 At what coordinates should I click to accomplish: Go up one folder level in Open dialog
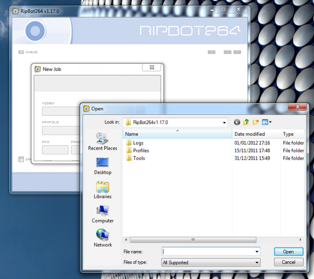246,122
